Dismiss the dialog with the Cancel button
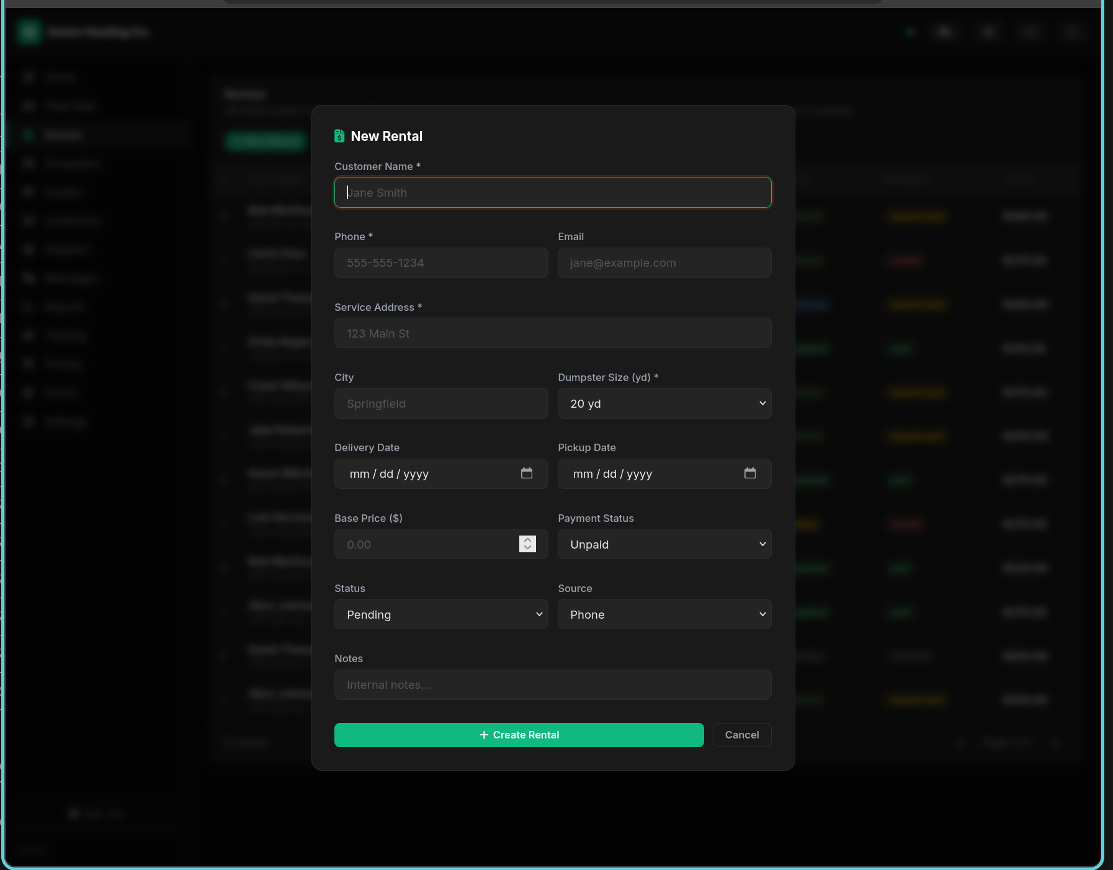Viewport: 1113px width, 870px height. (741, 735)
